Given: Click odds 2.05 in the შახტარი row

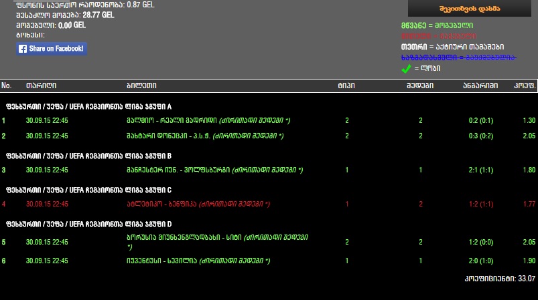Looking at the screenshot, I should 529,136.
